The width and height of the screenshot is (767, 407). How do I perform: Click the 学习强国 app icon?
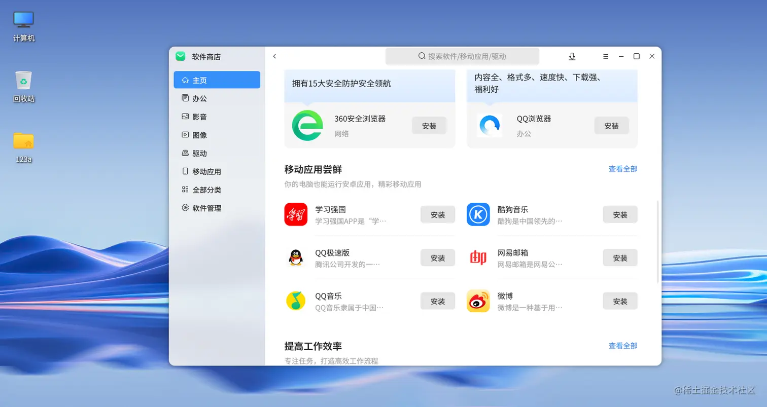[x=296, y=214]
